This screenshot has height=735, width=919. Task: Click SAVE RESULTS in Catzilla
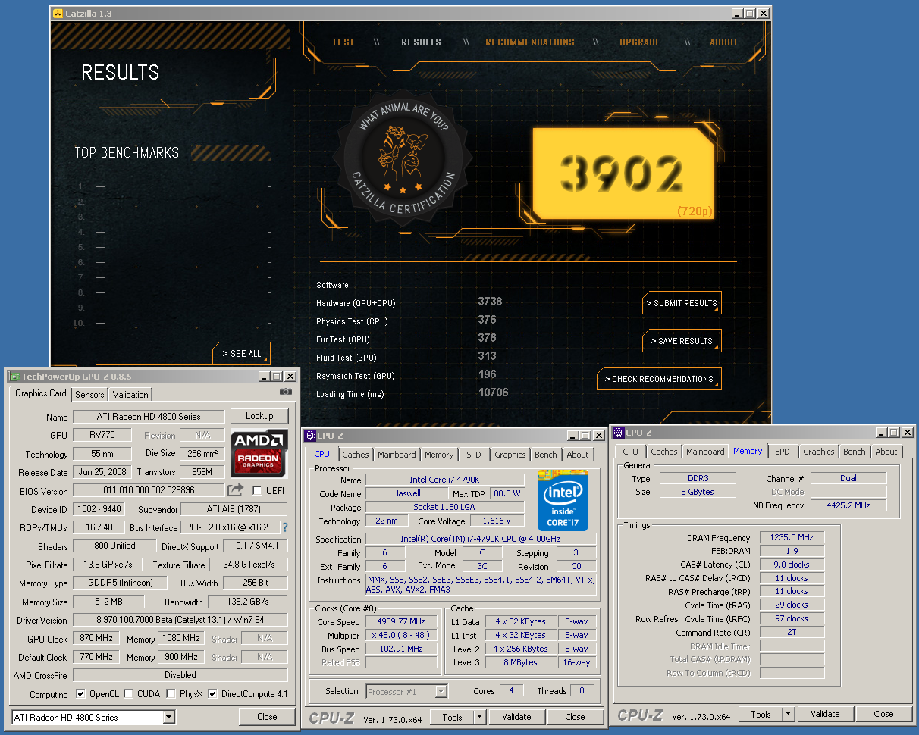point(682,341)
